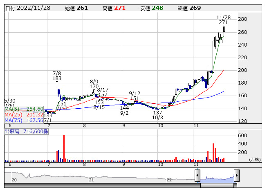The width and height of the screenshot is (267, 192).
Task: Click the blue selected range in navigator
Action: (x=217, y=178)
